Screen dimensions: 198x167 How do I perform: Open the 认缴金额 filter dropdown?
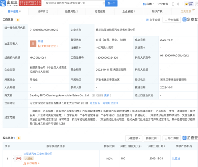(134, 138)
